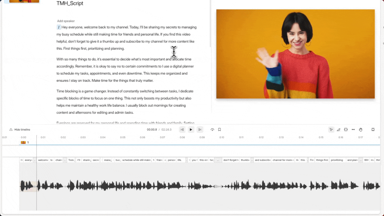Select the 'welcome' word block in timeline
The height and width of the screenshot is (216, 384).
(43, 160)
